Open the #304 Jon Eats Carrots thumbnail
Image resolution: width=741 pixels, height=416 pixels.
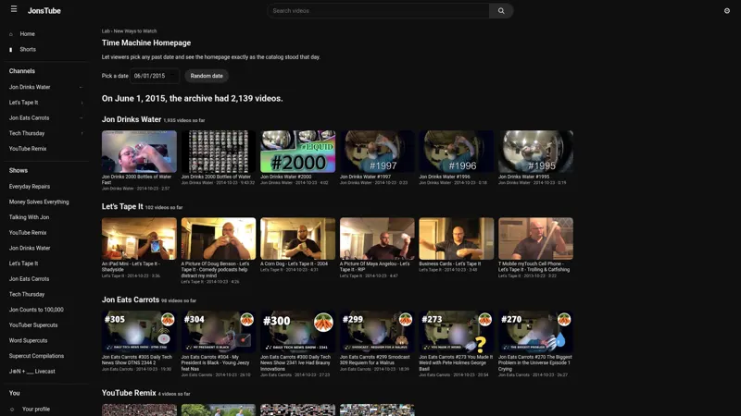click(219, 332)
